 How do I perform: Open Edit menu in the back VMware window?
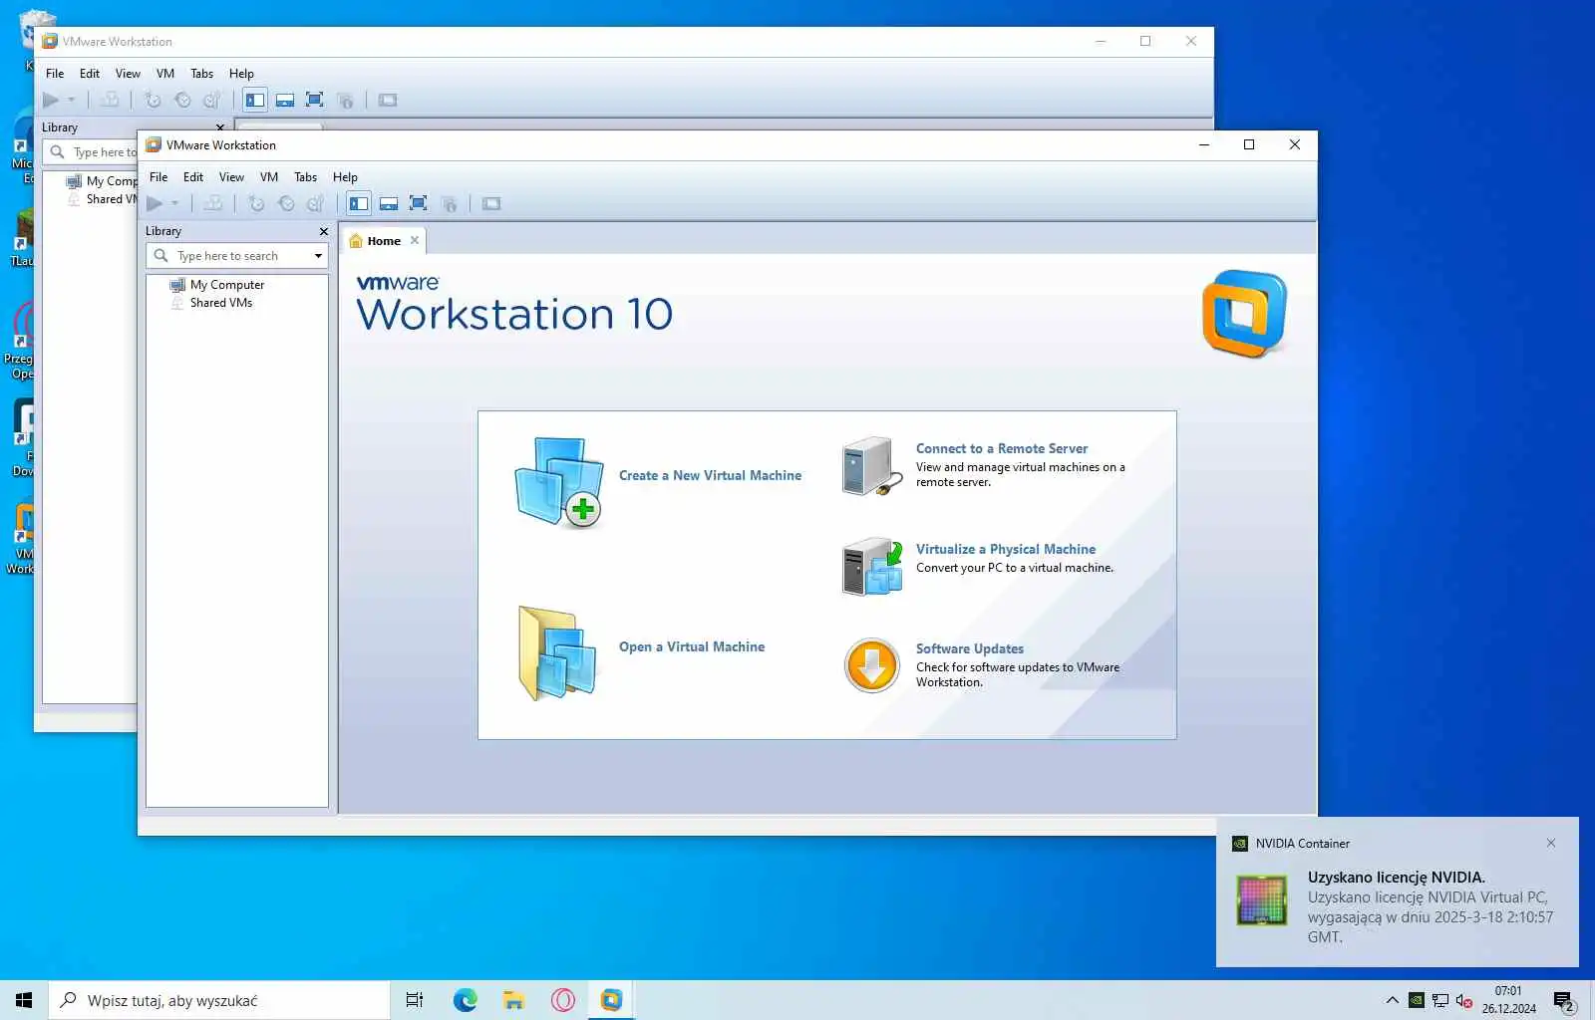click(x=90, y=74)
